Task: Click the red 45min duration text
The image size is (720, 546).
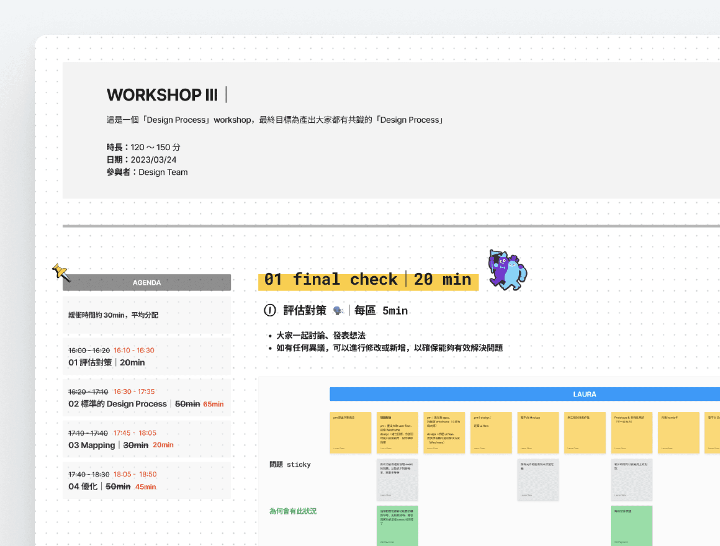Action: pos(146,487)
